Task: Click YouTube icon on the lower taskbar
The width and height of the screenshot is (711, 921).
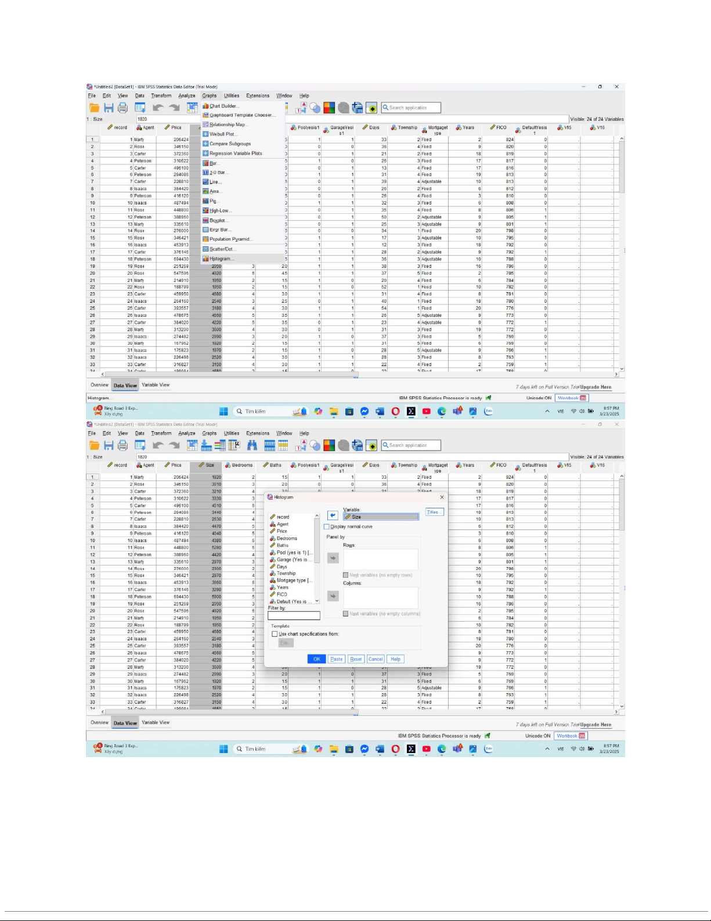Action: point(427,749)
